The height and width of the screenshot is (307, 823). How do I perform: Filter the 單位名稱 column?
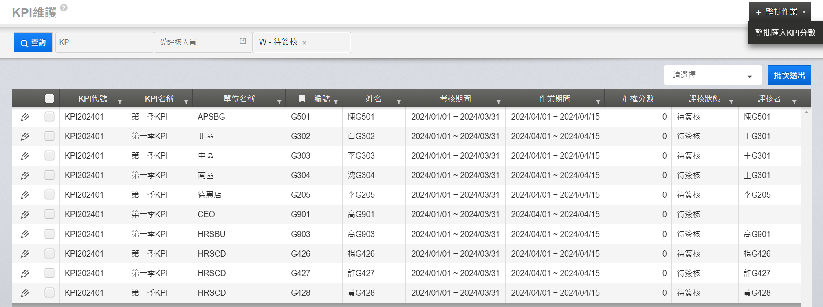click(279, 102)
